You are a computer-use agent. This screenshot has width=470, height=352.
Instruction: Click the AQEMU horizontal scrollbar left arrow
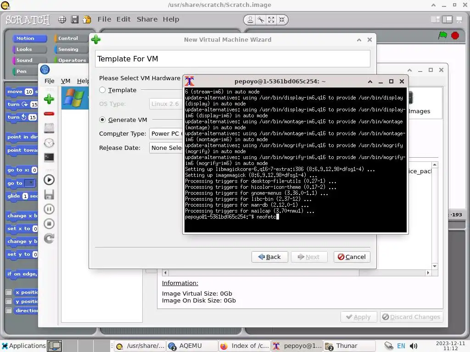[165, 273]
